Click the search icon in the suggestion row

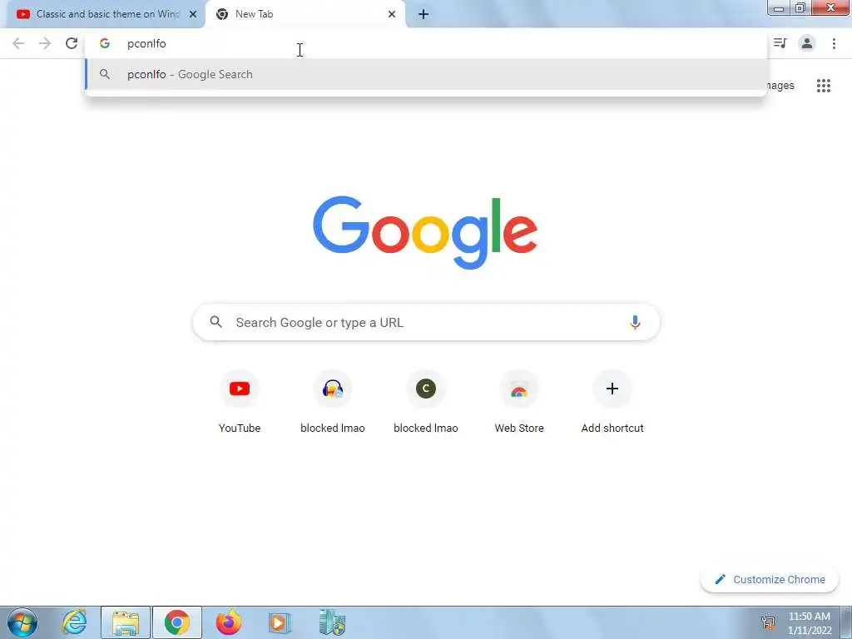[104, 74]
